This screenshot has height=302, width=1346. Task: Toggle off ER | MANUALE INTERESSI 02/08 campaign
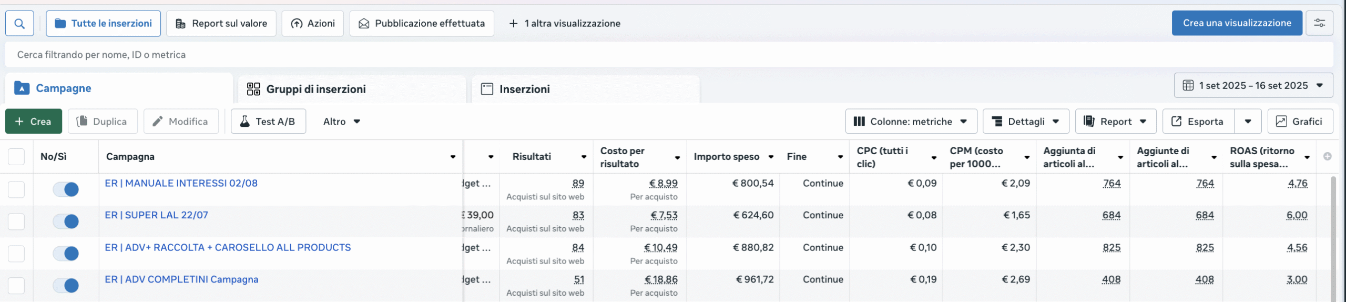coord(66,189)
